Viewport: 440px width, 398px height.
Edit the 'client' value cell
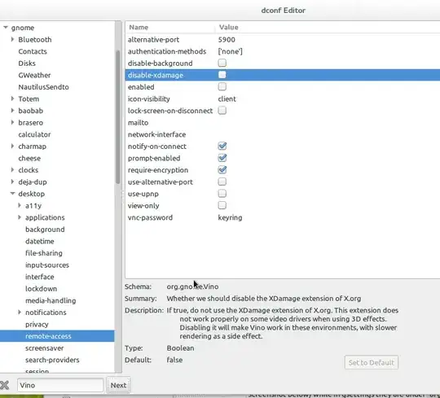click(x=227, y=99)
